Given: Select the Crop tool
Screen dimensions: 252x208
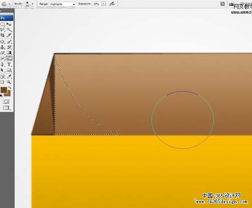Looking at the screenshot, I should [x=2, y=35].
